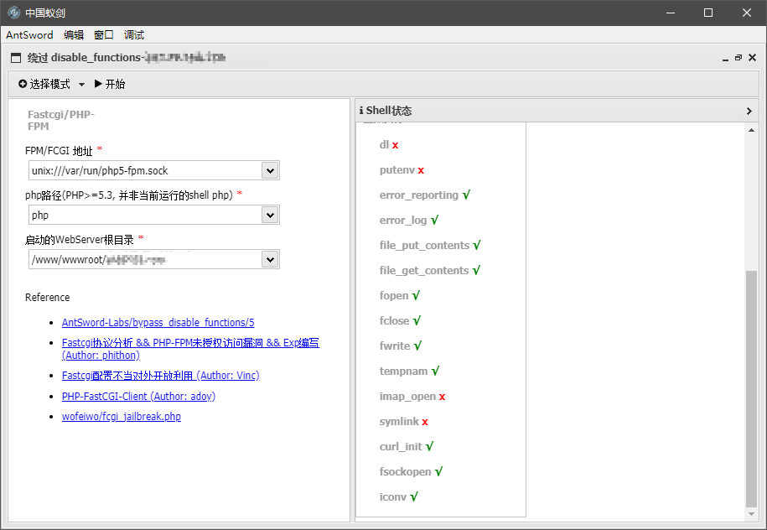
Task: Open AntSword-Labs/bypass_disable_functions/5 link
Action: pyautogui.click(x=158, y=323)
